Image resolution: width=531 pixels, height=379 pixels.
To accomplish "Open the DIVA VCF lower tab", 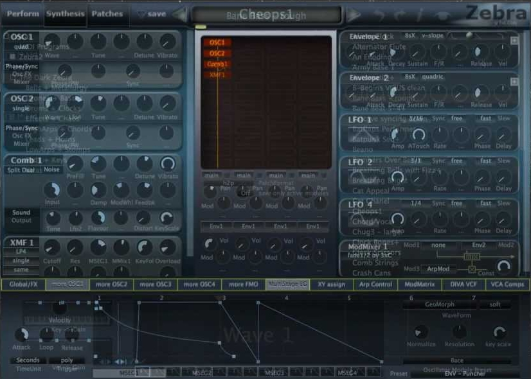I will click(x=464, y=285).
